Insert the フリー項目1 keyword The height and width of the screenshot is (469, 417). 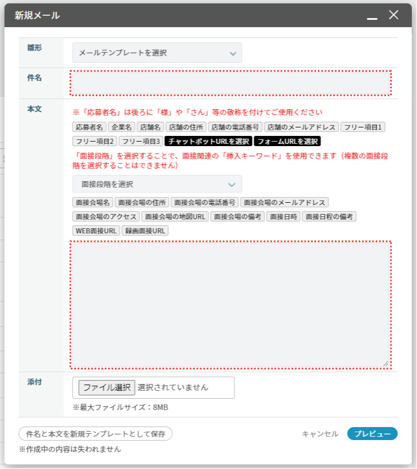click(x=364, y=127)
